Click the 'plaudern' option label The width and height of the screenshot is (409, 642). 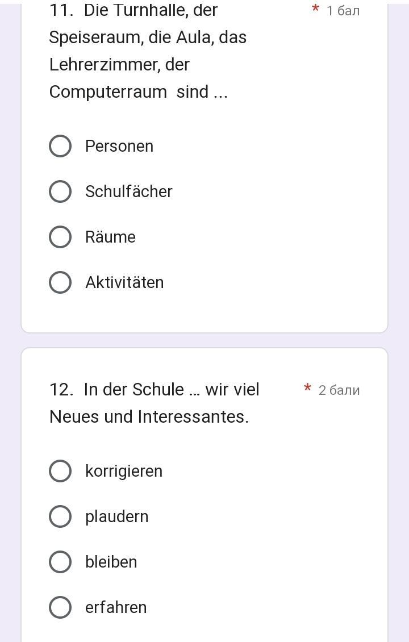point(117,516)
